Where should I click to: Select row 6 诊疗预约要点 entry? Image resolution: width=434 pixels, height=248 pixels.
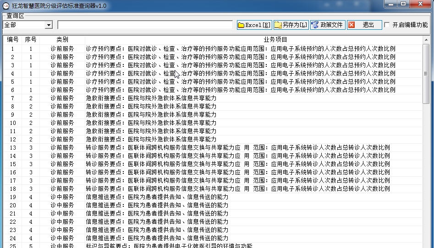[241, 90]
